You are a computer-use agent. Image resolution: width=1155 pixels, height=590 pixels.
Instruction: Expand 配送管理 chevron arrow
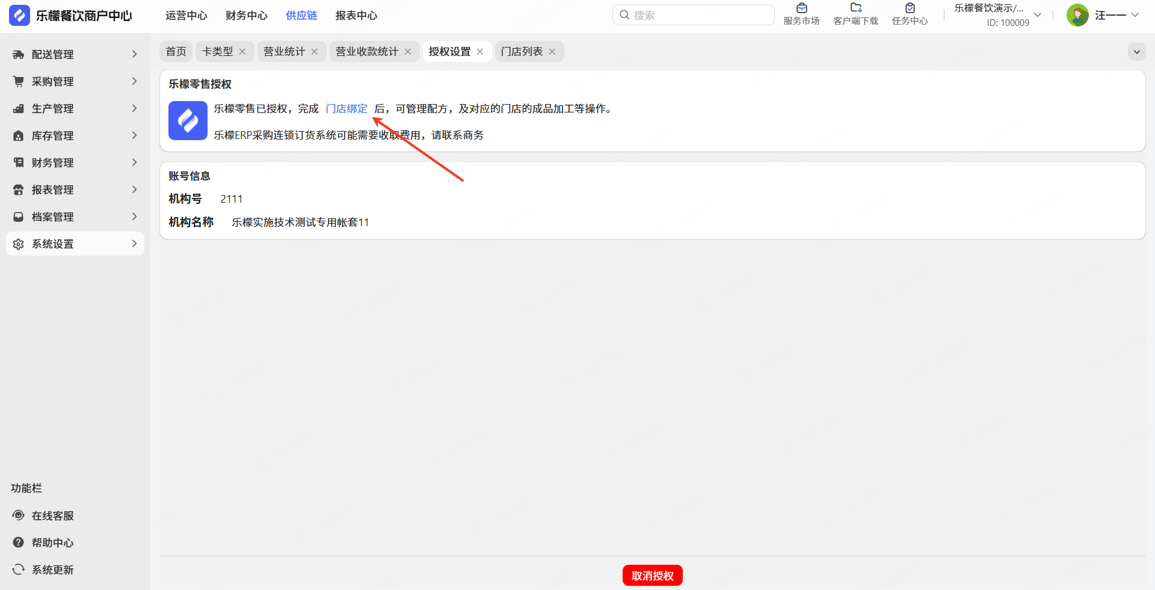pyautogui.click(x=134, y=54)
